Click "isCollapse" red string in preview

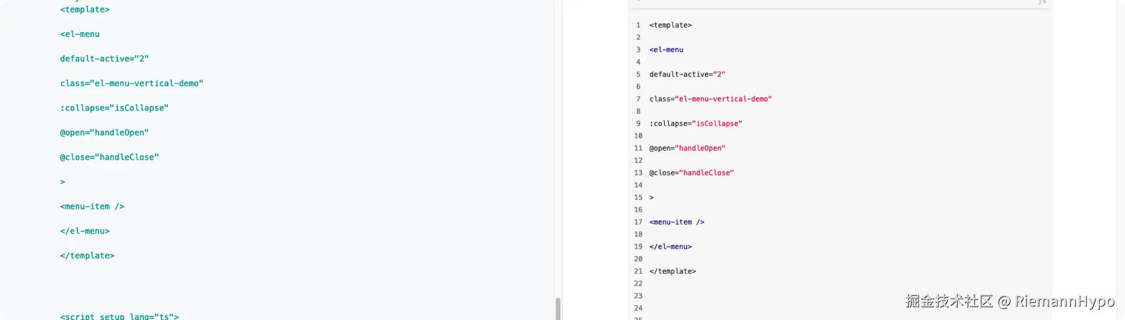click(x=717, y=124)
